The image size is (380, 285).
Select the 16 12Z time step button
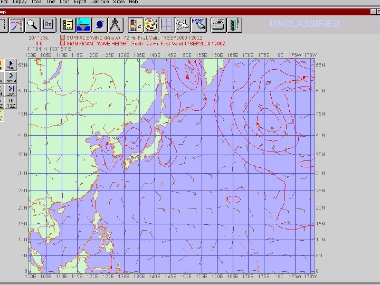coord(11,103)
